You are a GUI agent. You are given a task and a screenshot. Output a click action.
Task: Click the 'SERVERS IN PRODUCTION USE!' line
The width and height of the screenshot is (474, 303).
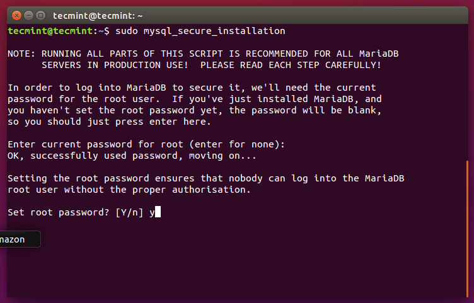[x=211, y=65]
